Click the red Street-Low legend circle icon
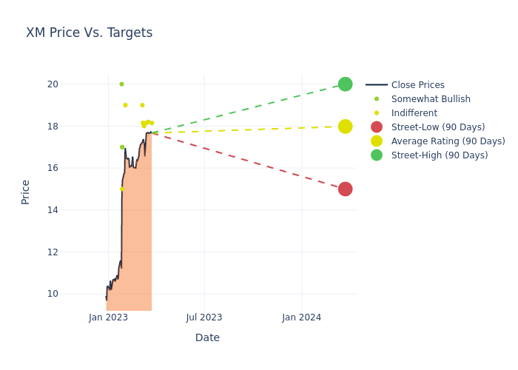The width and height of the screenshot is (518, 370). click(377, 127)
